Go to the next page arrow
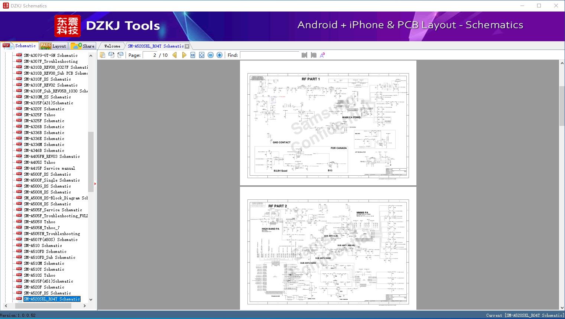 pyautogui.click(x=184, y=55)
